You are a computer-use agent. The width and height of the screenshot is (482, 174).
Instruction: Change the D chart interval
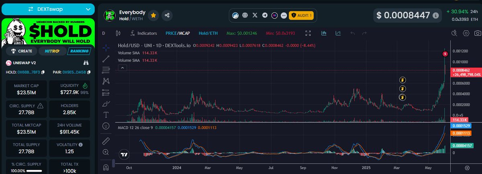[103, 33]
